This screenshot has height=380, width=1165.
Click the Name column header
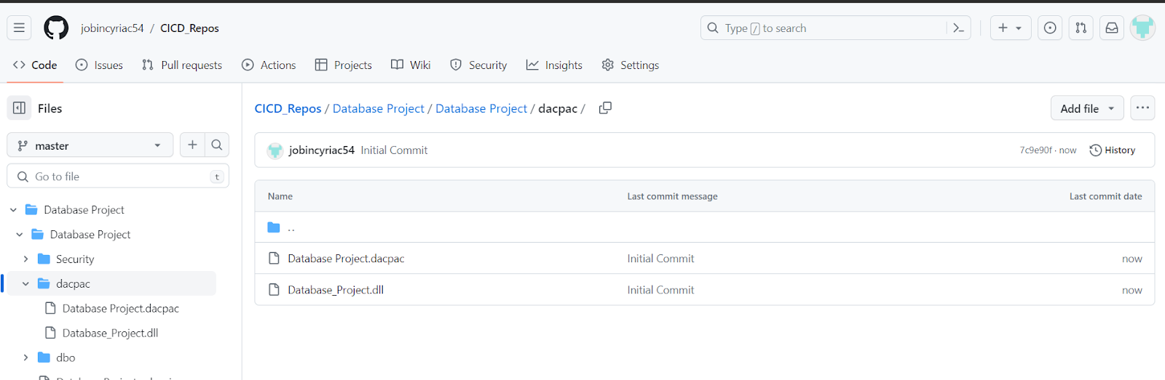[280, 196]
